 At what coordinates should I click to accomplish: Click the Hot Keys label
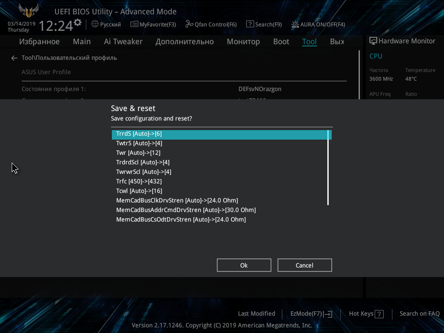pos(361,314)
